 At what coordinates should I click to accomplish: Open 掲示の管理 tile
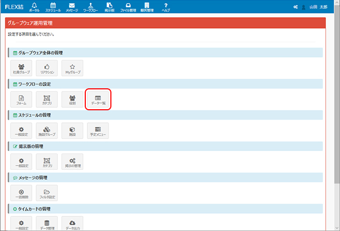point(72,161)
